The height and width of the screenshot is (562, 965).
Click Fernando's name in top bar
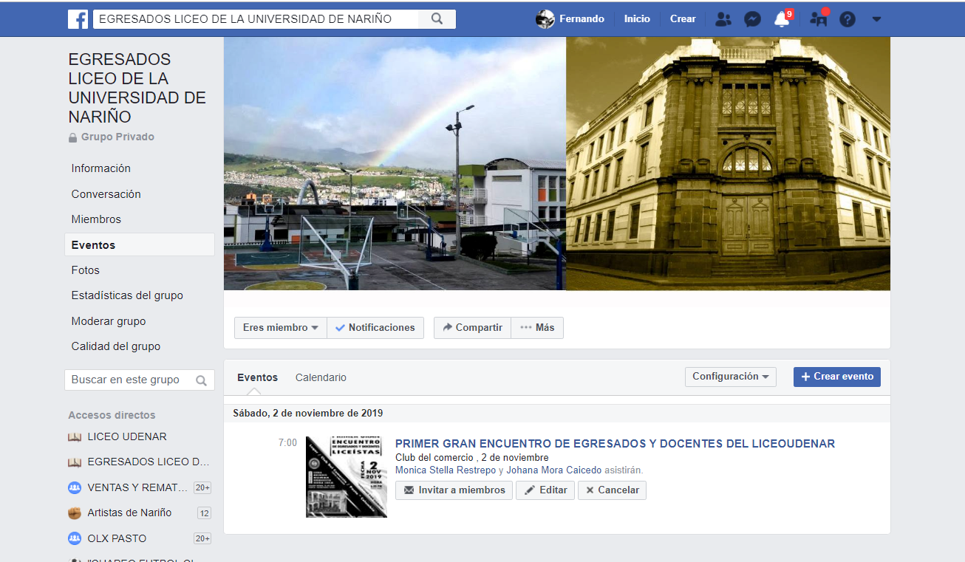tap(582, 19)
